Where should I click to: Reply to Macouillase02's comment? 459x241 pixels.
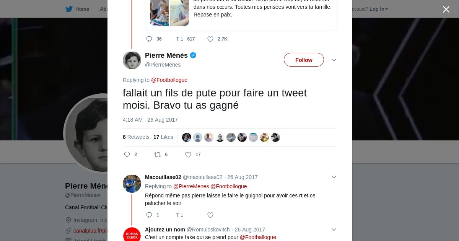pyautogui.click(x=149, y=215)
